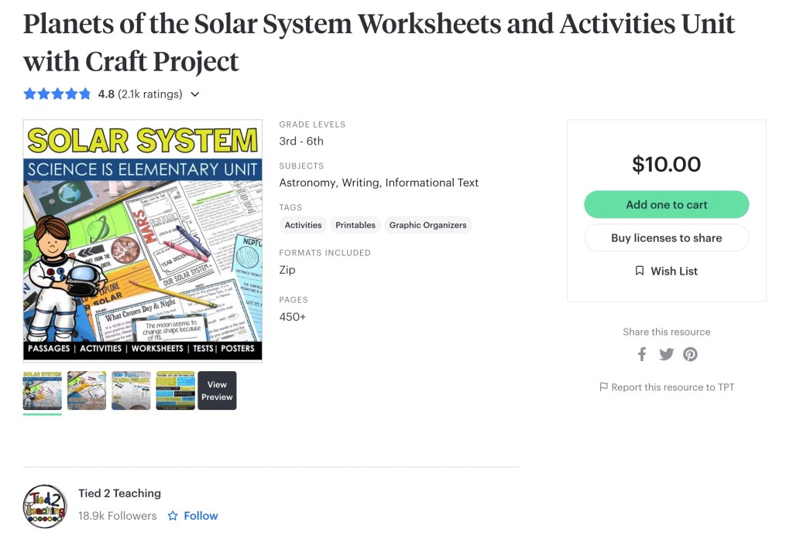Click the bookmark Wish List icon
Image resolution: width=793 pixels, height=539 pixels.
640,271
